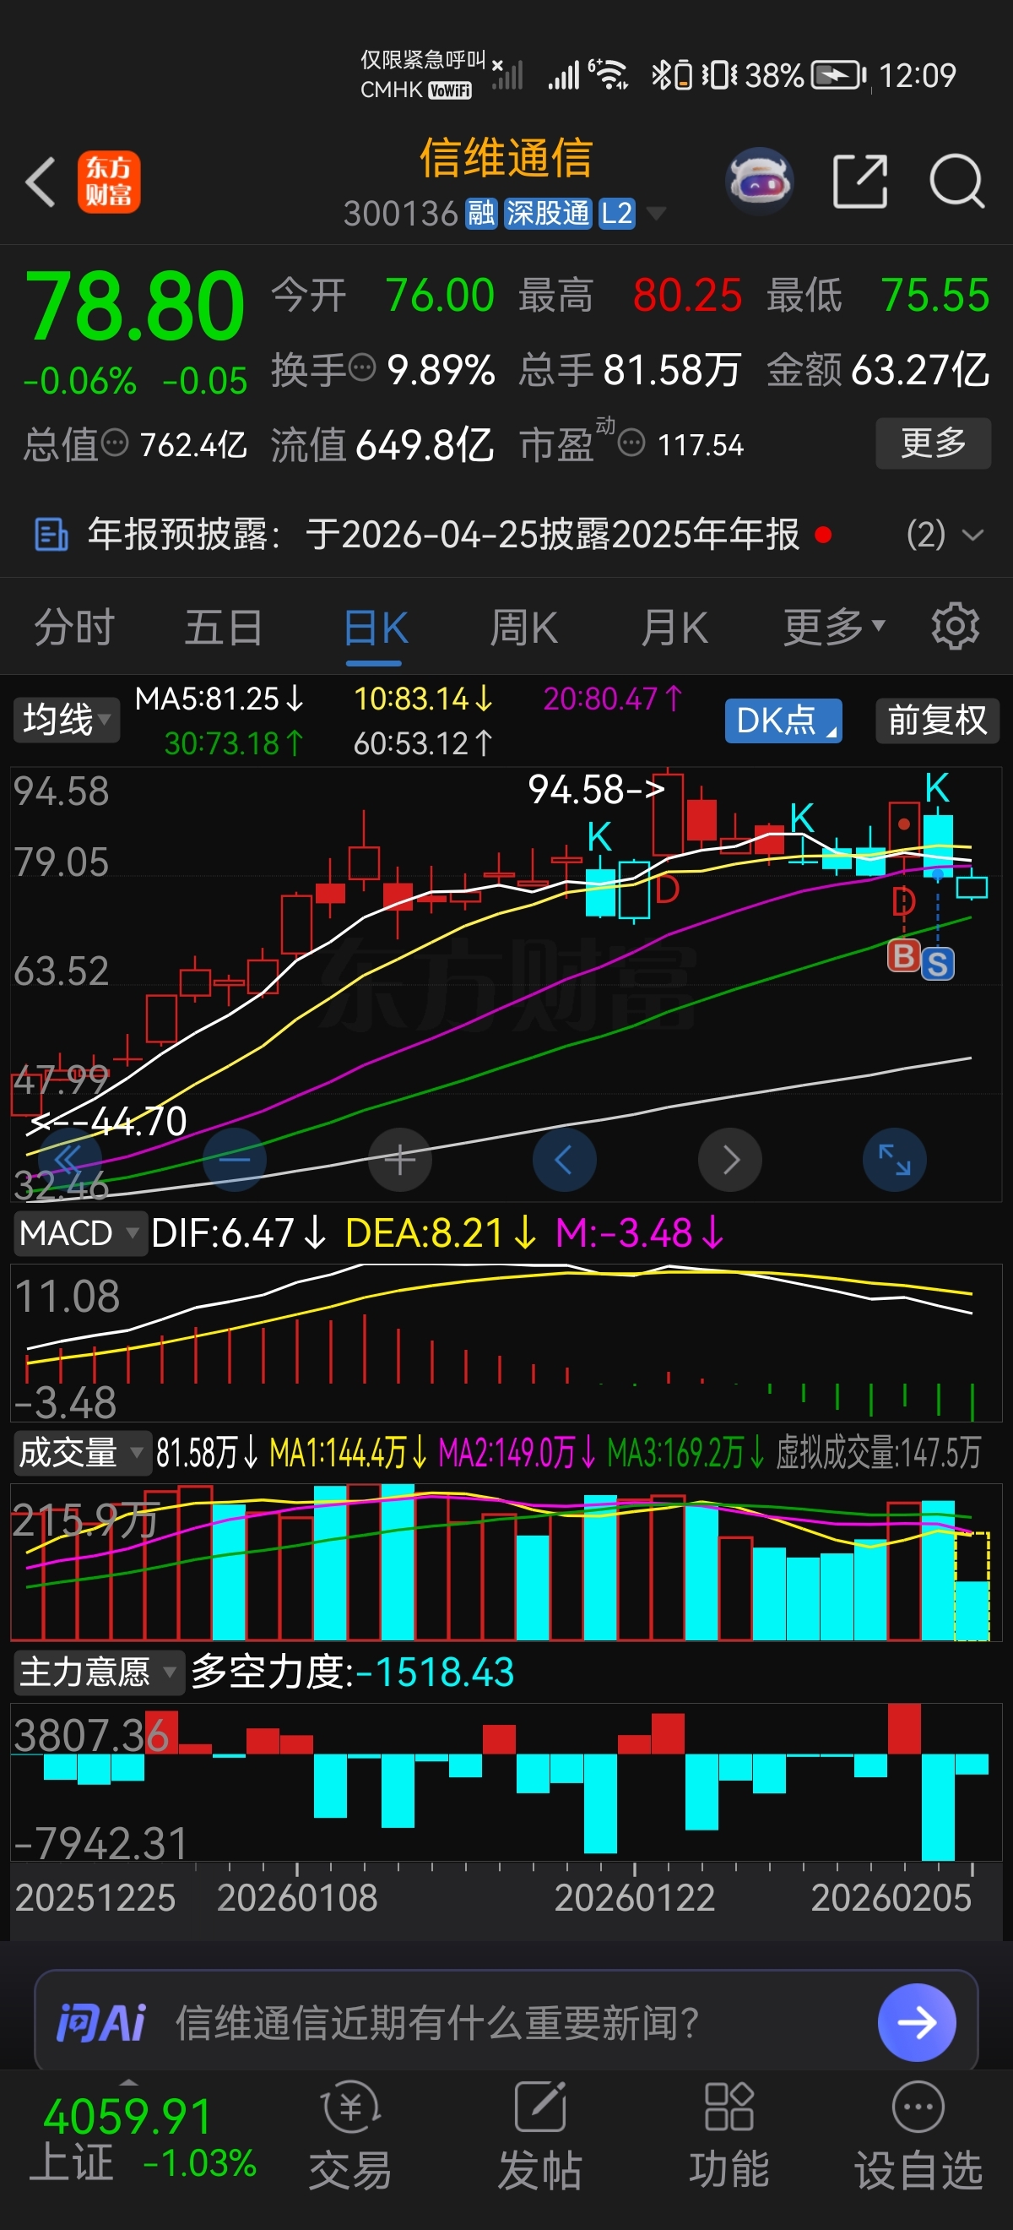Toggle the DK点 indicator
Screen dimensions: 1013x2230
(x=783, y=721)
